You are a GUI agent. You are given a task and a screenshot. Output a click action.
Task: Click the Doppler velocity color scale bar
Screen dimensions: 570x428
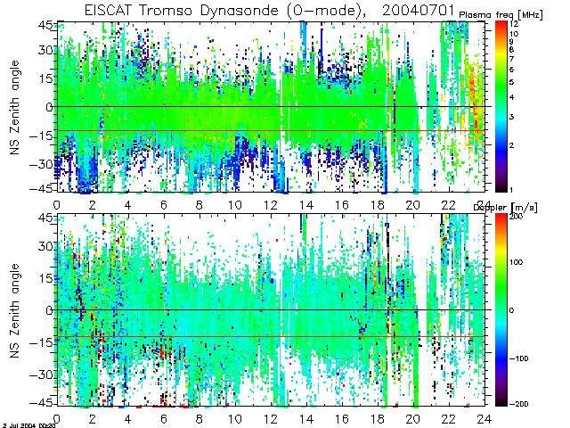coord(501,309)
